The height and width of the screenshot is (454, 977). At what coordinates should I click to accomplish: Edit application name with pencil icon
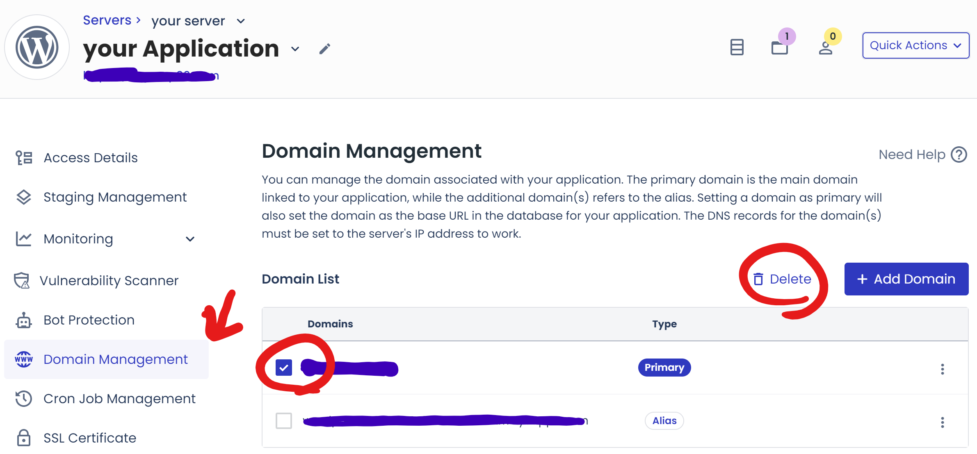(x=324, y=49)
